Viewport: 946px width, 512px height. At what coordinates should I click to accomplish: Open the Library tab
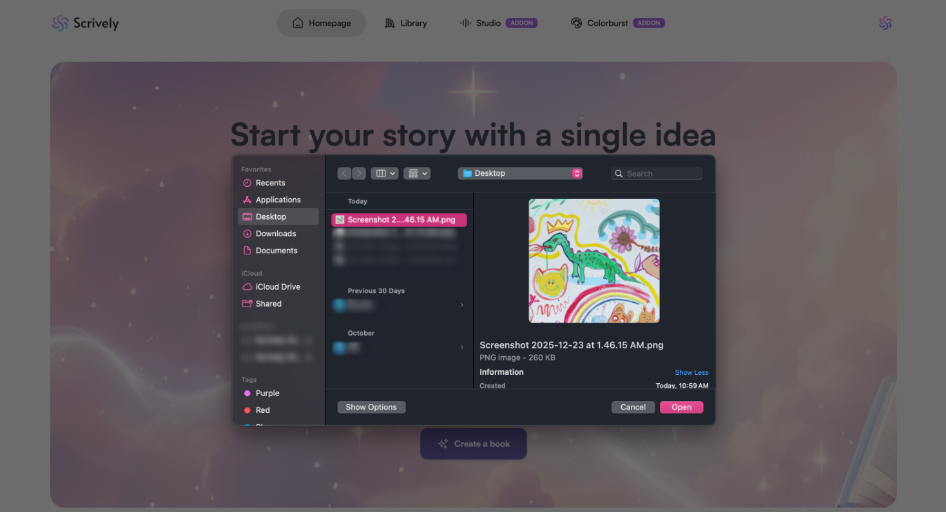[406, 23]
